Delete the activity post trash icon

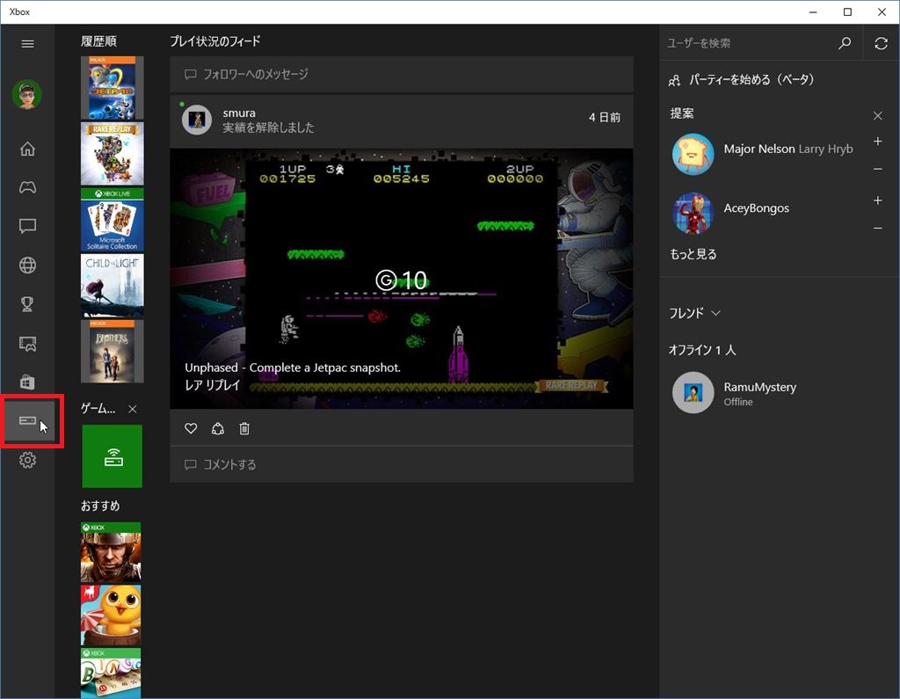click(x=244, y=428)
